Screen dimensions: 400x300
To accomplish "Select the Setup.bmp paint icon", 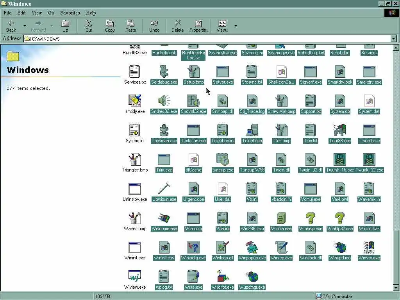I will 193,71.
